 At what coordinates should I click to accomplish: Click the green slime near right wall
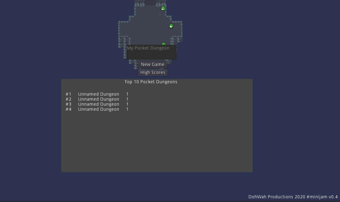pos(171,26)
